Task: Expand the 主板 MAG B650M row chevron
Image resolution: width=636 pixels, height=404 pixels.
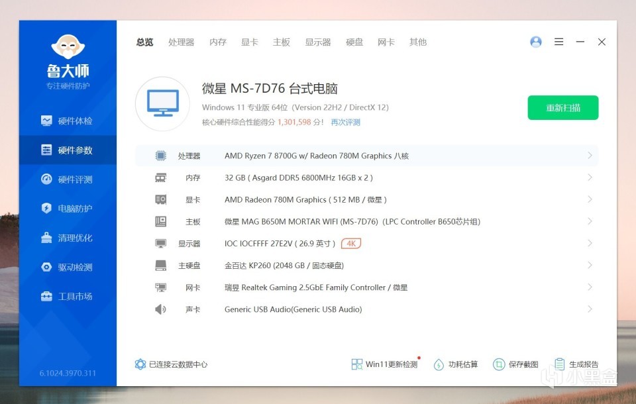Action: pyautogui.click(x=590, y=221)
